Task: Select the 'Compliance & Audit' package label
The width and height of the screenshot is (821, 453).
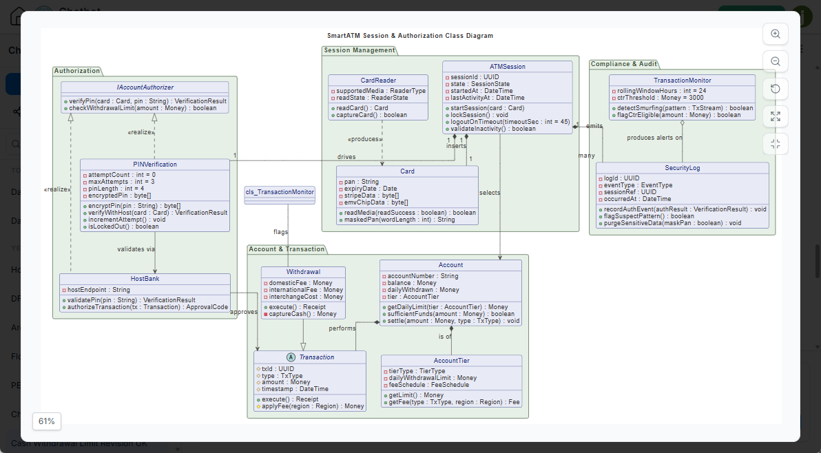Action: click(x=623, y=64)
